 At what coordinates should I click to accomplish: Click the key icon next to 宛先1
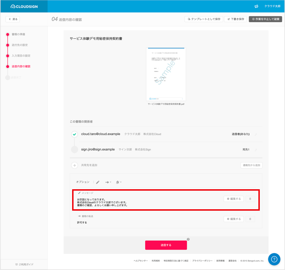(x=256, y=150)
